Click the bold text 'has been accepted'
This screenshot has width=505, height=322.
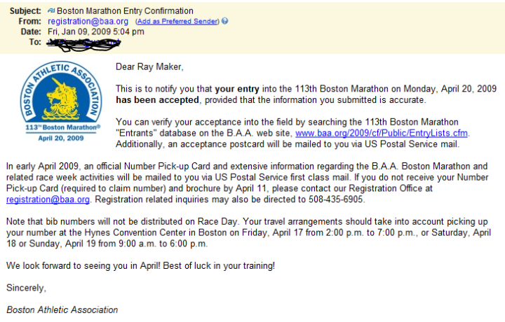click(x=158, y=100)
